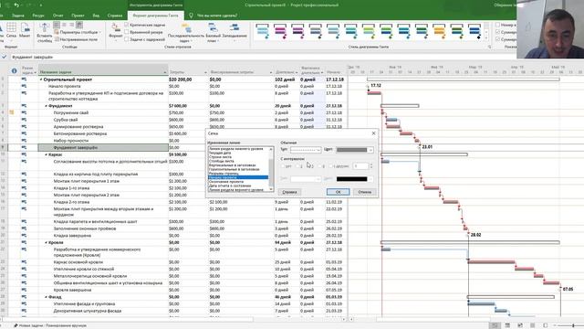Enable Временной резерв checkbox
Screen dimensions: 584x329
tap(127, 32)
